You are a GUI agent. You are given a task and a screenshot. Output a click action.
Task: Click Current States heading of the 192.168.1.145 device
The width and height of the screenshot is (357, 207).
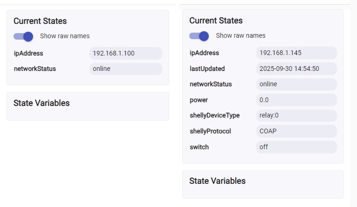(216, 21)
